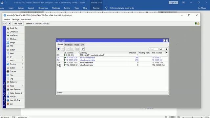Image resolution: width=210 pixels, height=118 pixels.
Task: Click Sign in button in Word
Action: coord(173,3)
